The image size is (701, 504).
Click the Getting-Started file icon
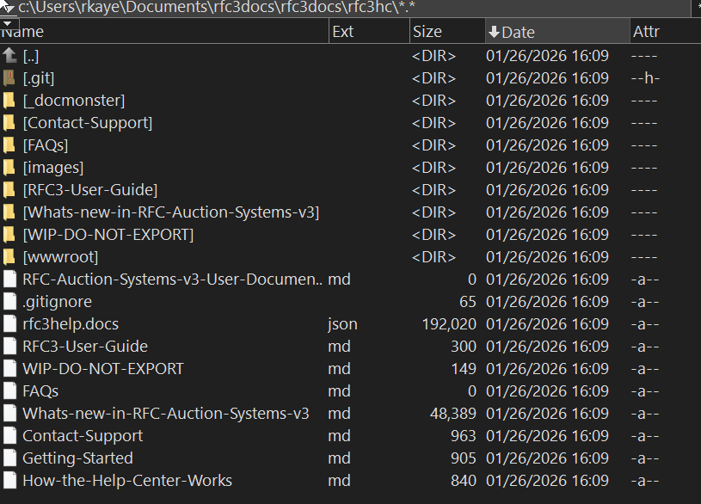point(9,458)
